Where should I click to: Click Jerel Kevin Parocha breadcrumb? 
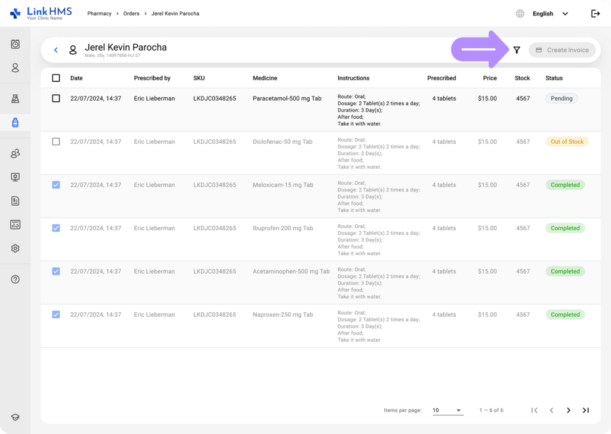pyautogui.click(x=175, y=14)
